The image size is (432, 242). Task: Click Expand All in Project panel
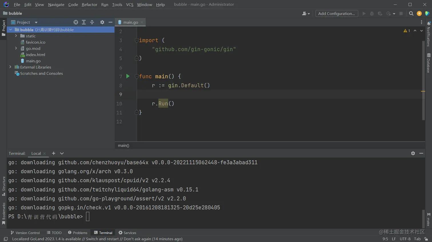84,22
